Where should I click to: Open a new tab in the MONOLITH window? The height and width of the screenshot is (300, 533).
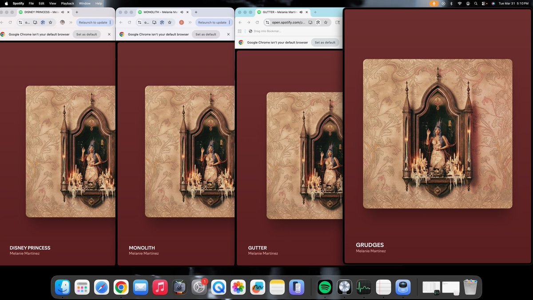click(196, 12)
